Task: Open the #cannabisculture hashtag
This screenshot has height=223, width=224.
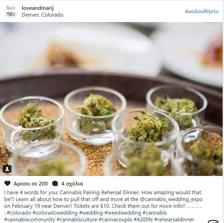Action: [77, 220]
